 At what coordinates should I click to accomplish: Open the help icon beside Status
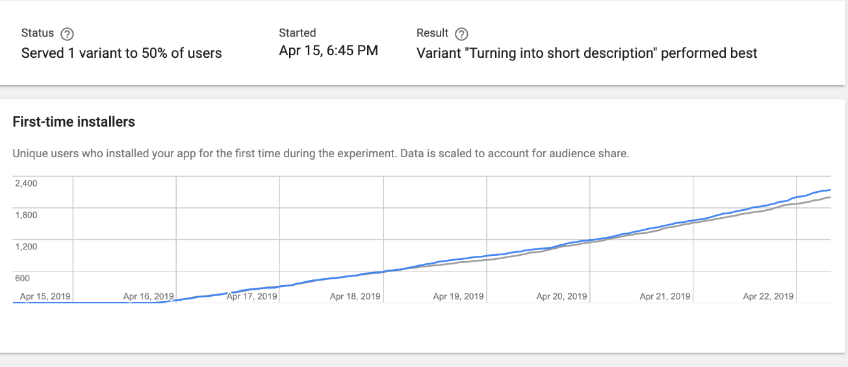(67, 34)
